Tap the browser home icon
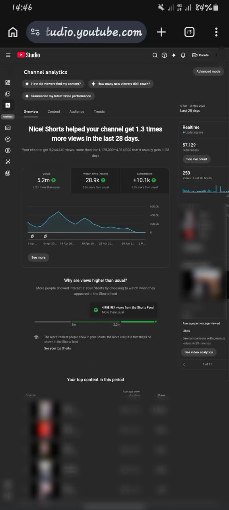The image size is (229, 510). point(13,32)
